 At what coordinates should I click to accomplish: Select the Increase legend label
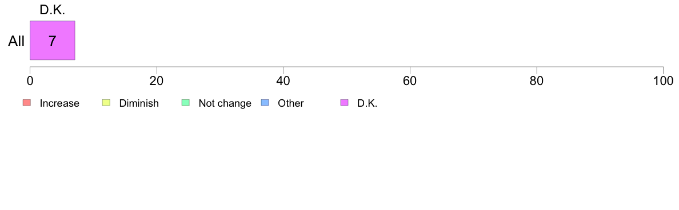(x=59, y=103)
